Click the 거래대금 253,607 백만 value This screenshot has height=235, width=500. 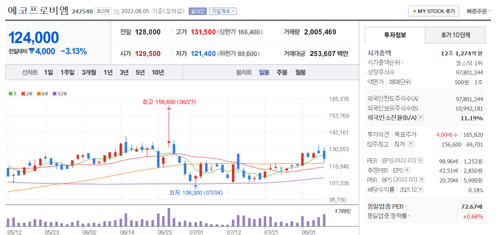329,54
